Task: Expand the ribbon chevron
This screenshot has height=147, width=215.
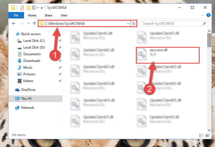Action: [202, 15]
